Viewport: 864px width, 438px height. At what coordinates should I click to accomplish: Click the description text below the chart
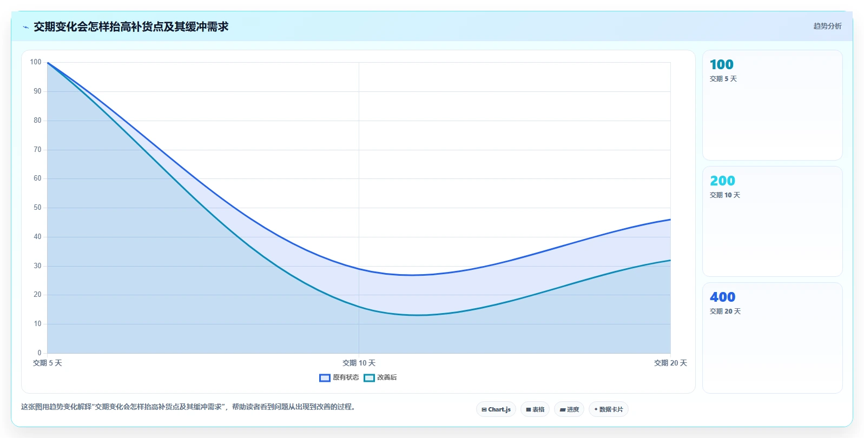pos(189,407)
